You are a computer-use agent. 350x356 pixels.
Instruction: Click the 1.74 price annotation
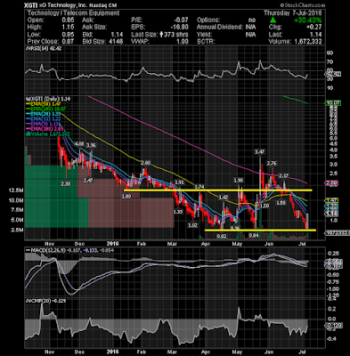click(x=199, y=187)
